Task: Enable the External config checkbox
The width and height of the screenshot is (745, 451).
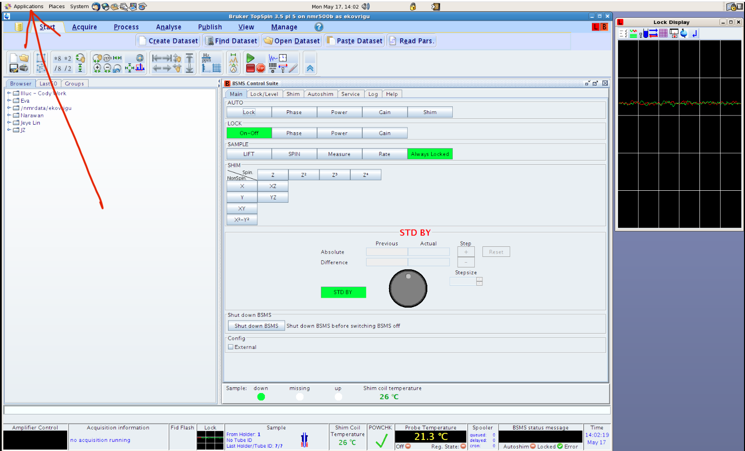Action: (x=231, y=347)
